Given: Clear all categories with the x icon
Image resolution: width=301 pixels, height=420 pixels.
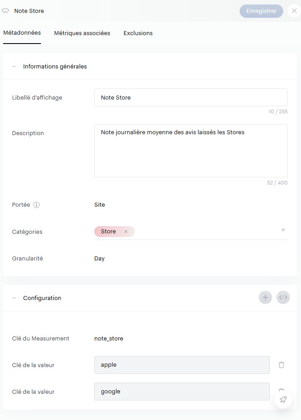Looking at the screenshot, I should (283, 230).
